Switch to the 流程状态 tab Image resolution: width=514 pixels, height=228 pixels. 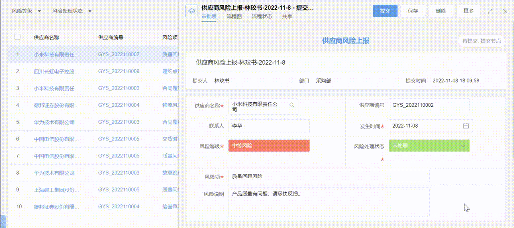click(262, 17)
